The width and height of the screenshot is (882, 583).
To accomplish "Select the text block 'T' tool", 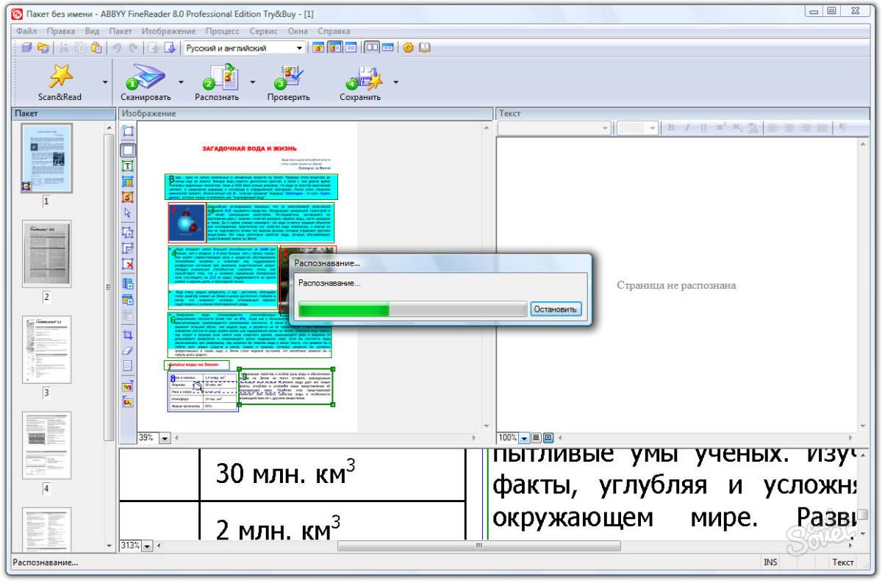I will click(128, 165).
